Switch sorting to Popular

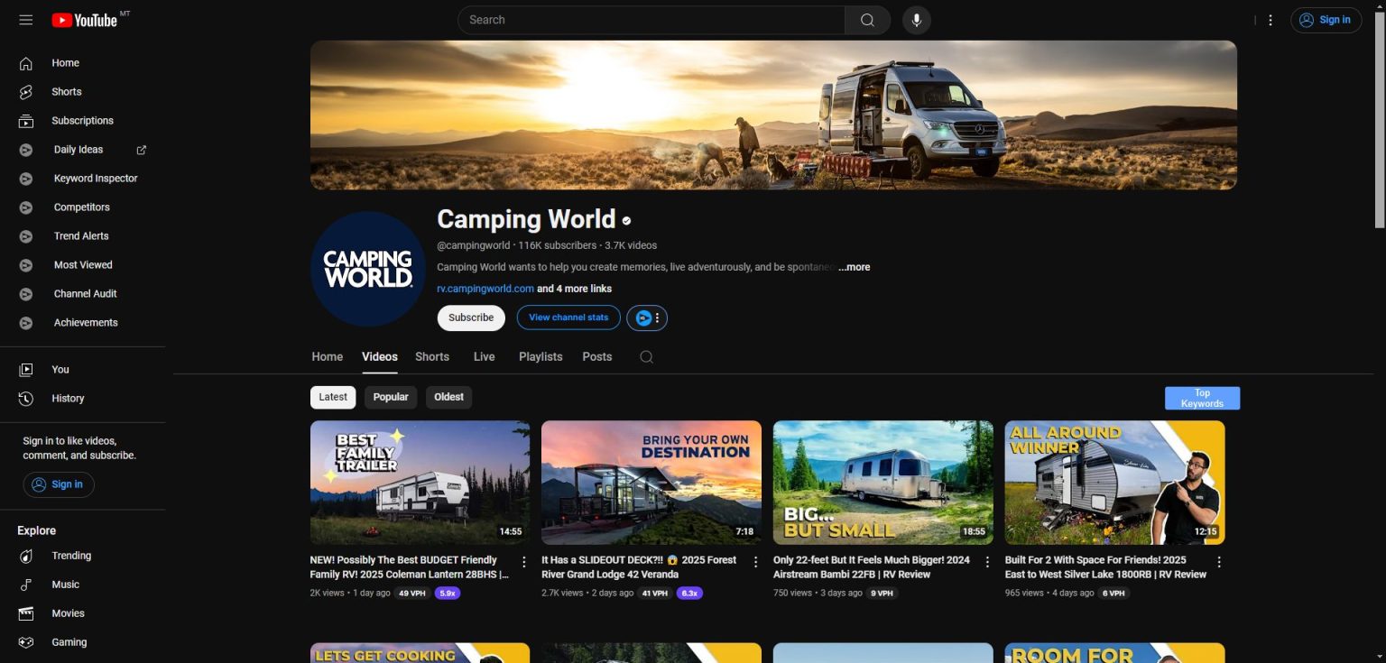pos(390,397)
